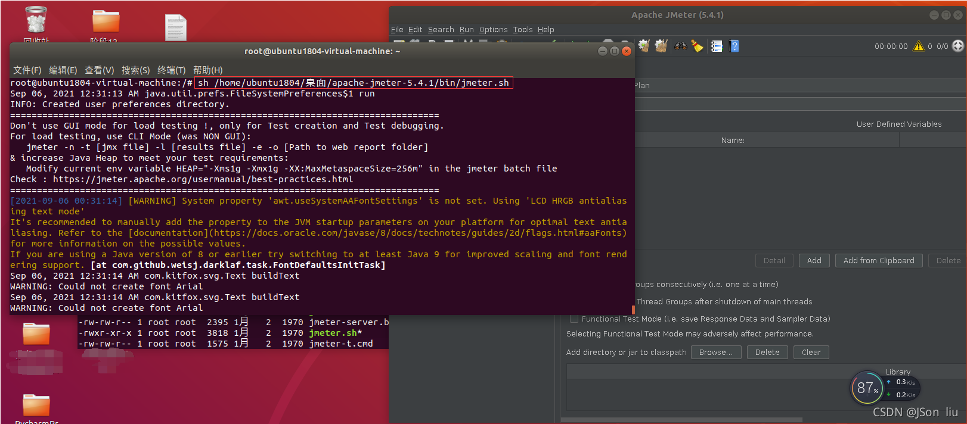Click the blue Help book icon
This screenshot has width=967, height=424.
(734, 46)
